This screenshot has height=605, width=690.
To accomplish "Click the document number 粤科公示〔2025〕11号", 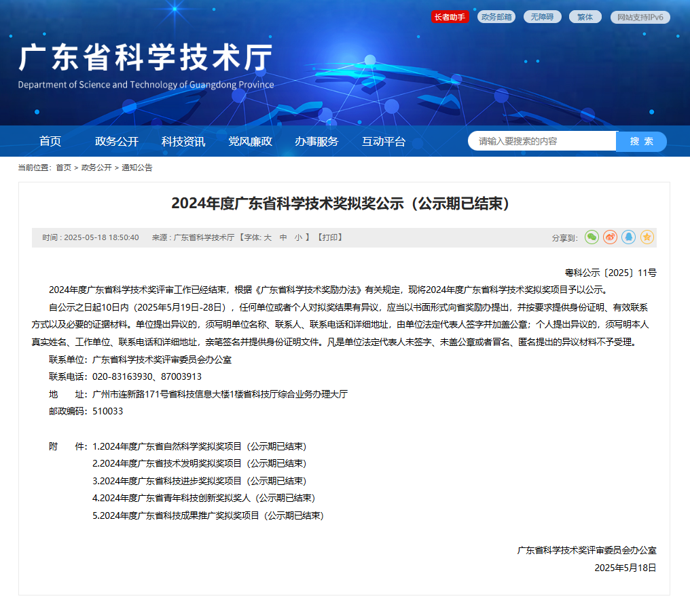I will pyautogui.click(x=611, y=273).
